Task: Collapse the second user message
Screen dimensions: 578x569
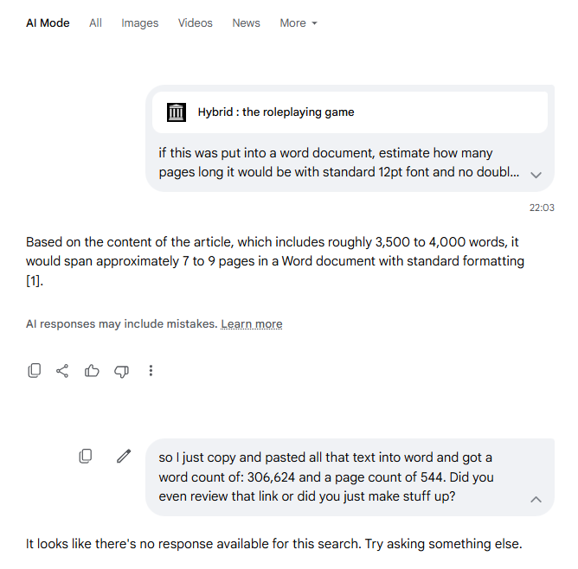Action: (x=536, y=500)
